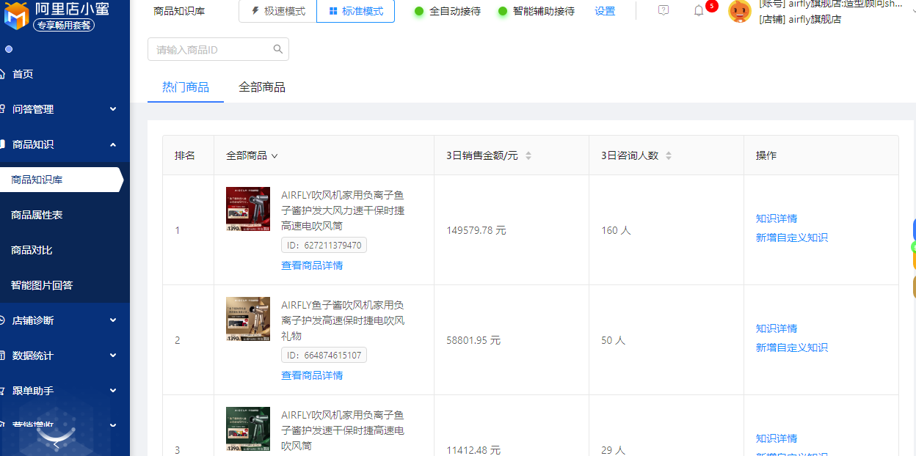Image resolution: width=916 pixels, height=456 pixels.
Task: Click the lightning icon in 极速模式
Action: coord(255,11)
